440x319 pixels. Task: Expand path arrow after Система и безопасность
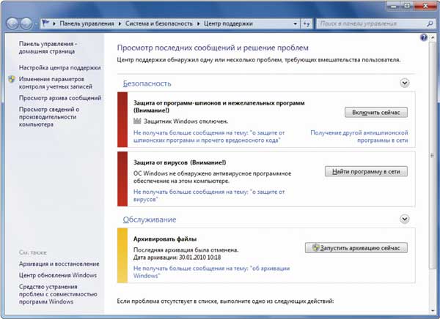point(198,24)
